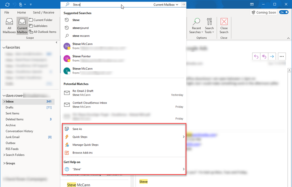
Task: Click the Reply arrow in reading pane
Action: click(256, 57)
